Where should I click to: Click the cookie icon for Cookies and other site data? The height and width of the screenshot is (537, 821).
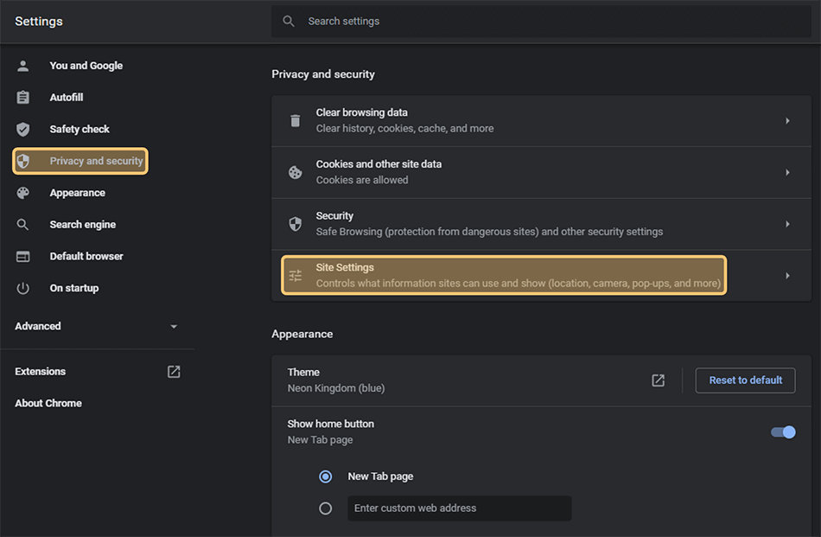[296, 172]
